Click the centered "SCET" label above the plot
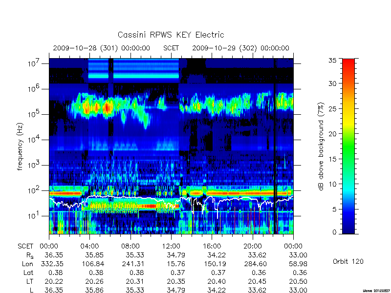The width and height of the screenshot is (391, 293). (x=171, y=48)
